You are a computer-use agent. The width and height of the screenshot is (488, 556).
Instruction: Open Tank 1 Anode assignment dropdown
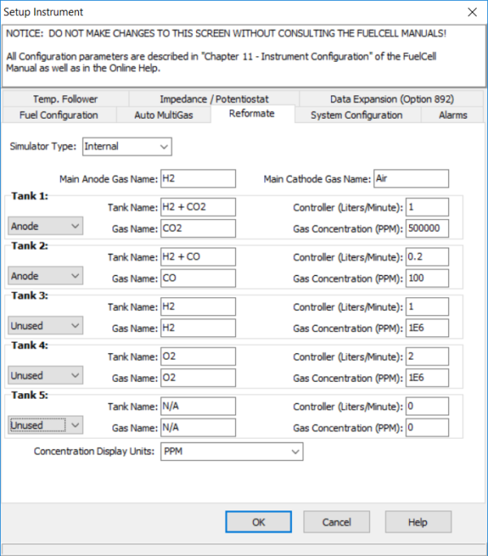[46, 225]
